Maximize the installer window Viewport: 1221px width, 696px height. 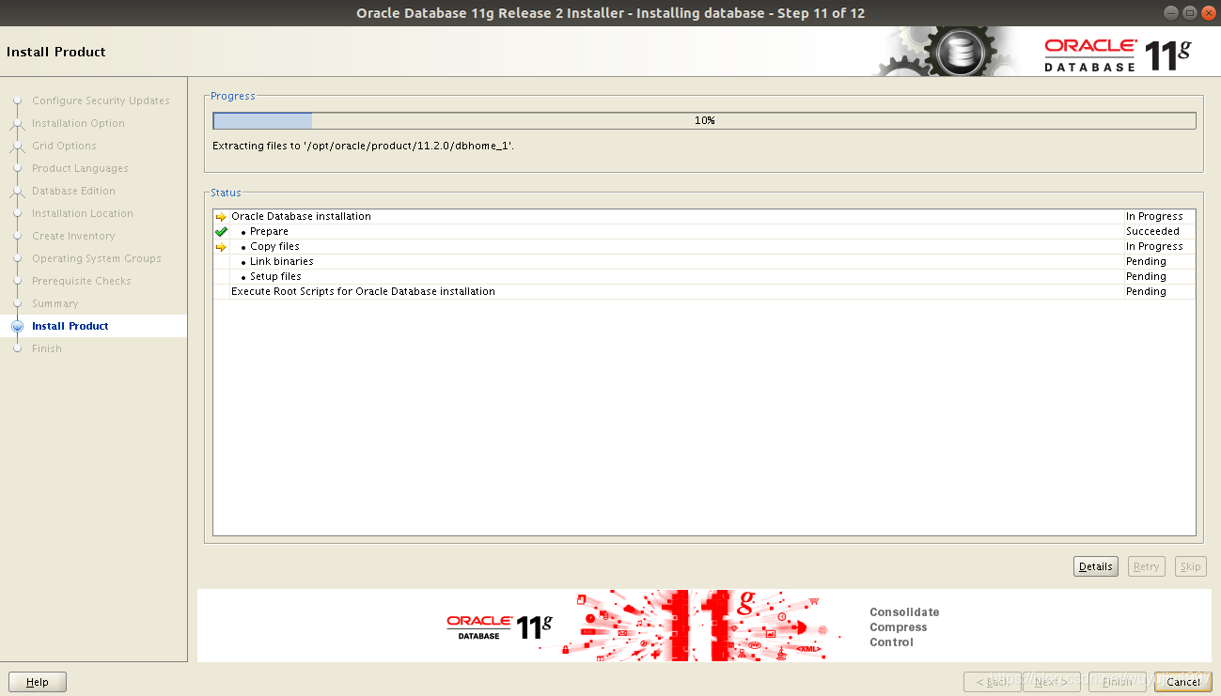(x=1190, y=12)
